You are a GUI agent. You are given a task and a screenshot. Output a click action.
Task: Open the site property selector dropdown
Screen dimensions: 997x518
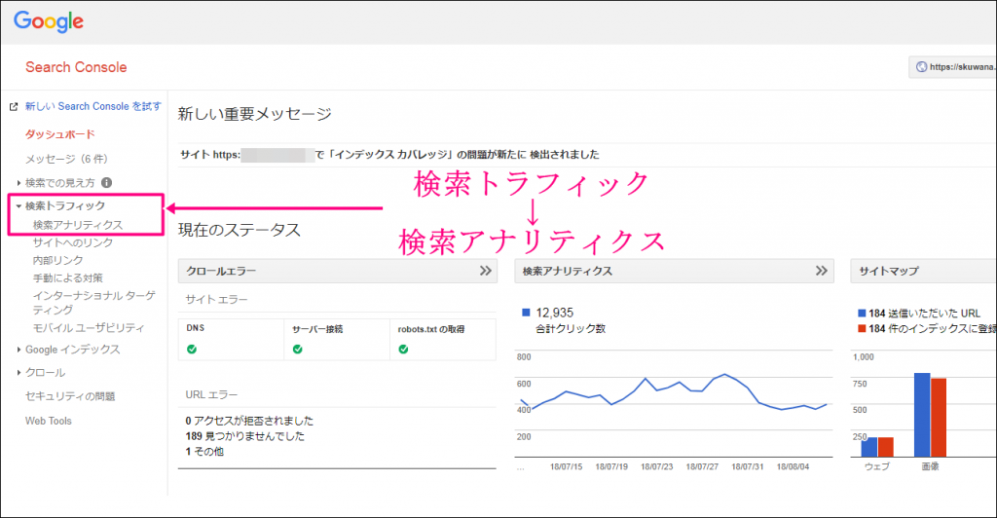pyautogui.click(x=952, y=67)
